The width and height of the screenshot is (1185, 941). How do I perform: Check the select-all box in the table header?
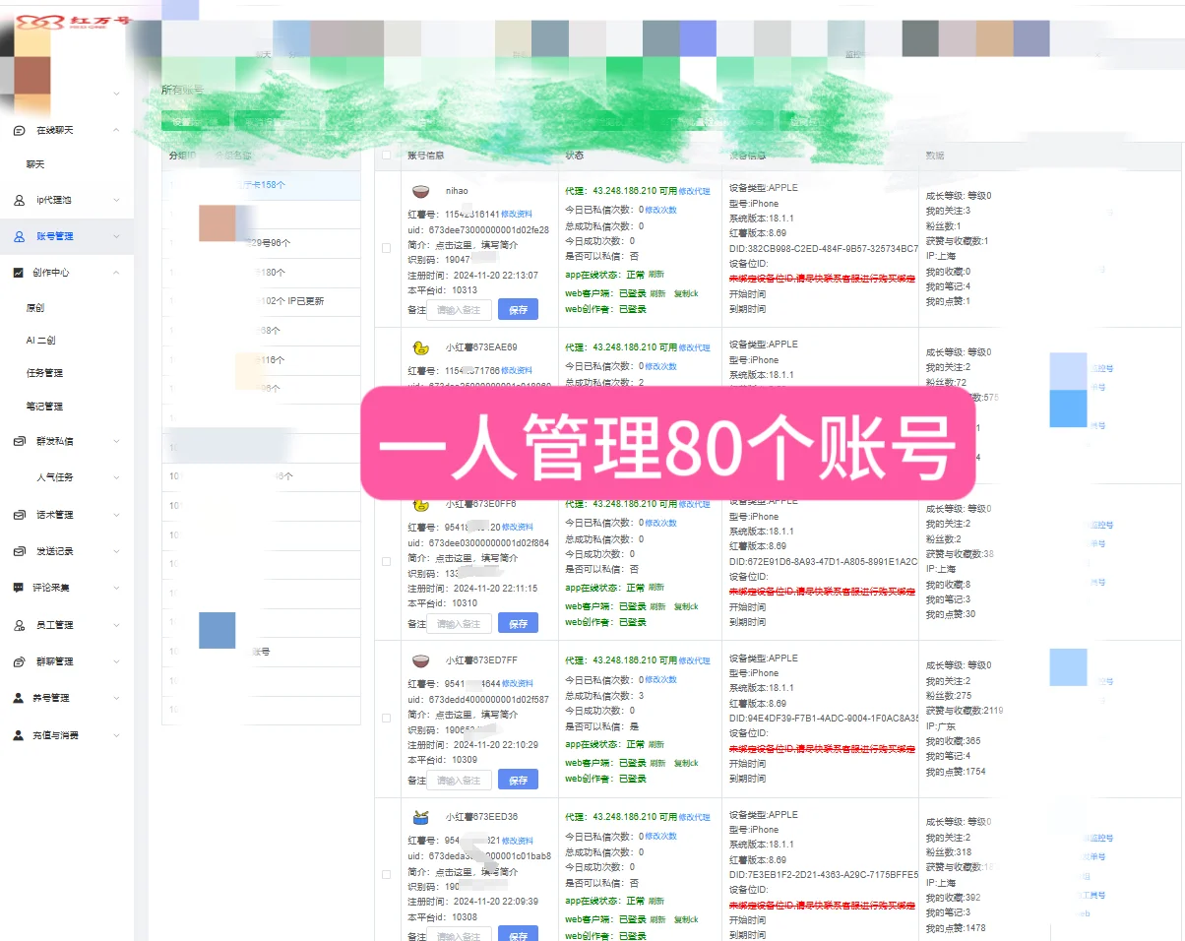(x=386, y=156)
